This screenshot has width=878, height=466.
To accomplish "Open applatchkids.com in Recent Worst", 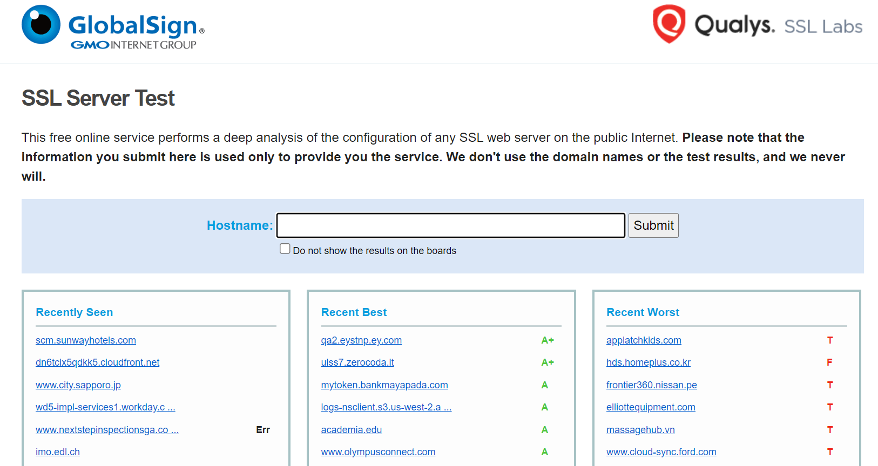I will pos(644,340).
